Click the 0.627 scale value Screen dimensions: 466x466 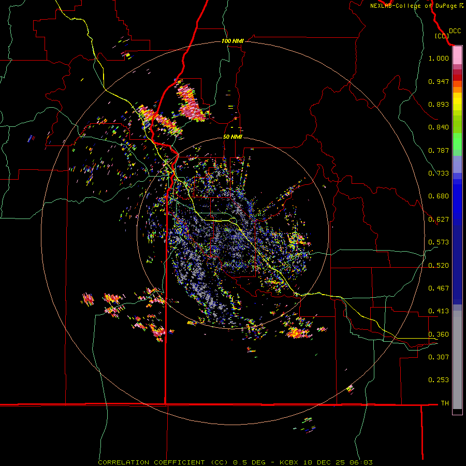coord(439,220)
